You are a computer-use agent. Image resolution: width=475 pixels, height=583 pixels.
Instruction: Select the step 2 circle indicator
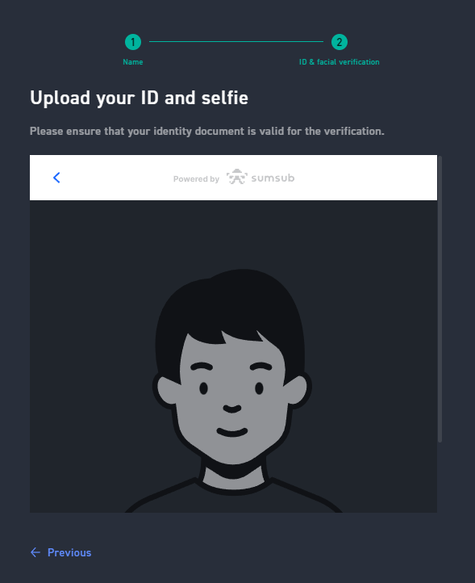339,42
